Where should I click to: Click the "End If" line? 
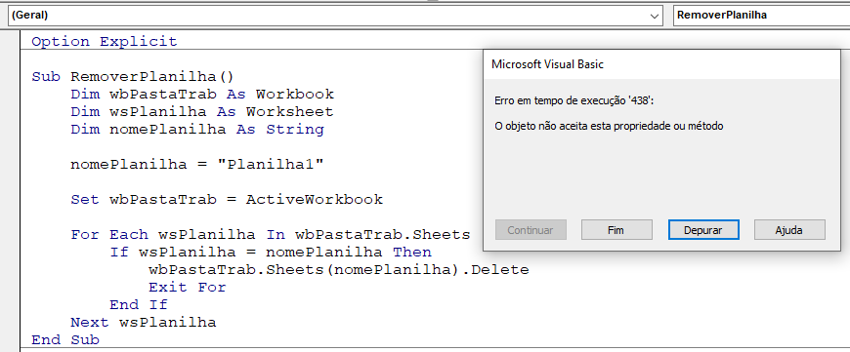[139, 304]
